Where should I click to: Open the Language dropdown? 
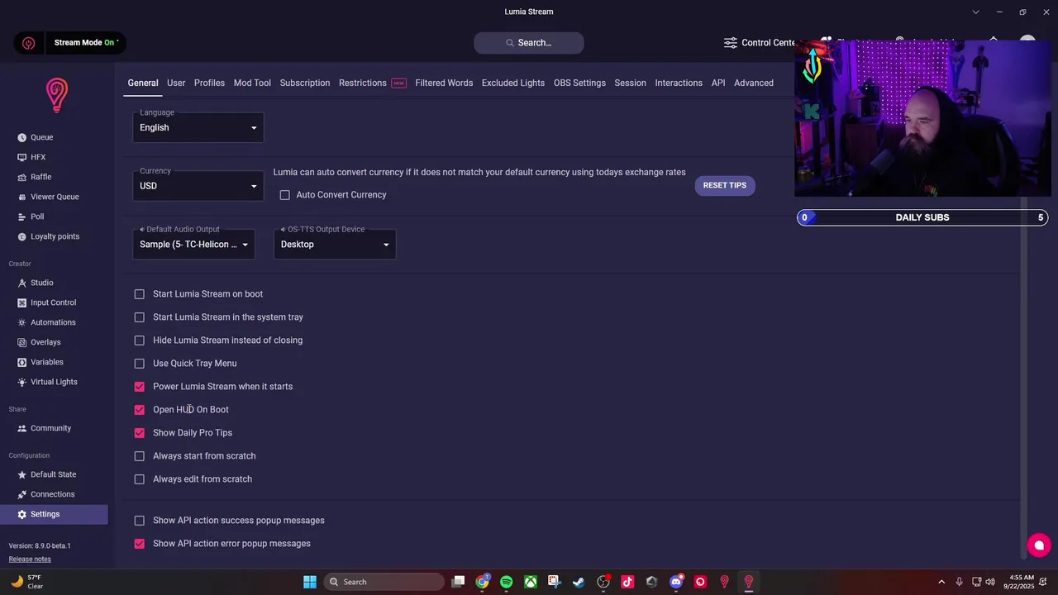[198, 127]
